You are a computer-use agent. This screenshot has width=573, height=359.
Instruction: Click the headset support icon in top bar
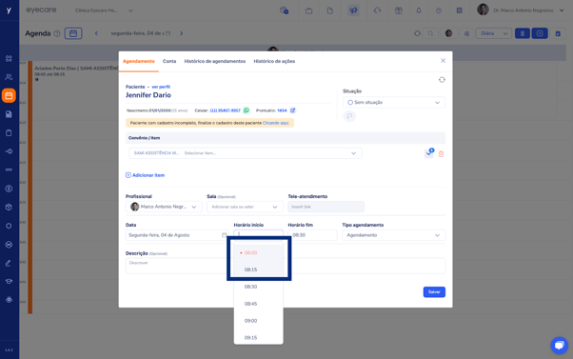(377, 10)
